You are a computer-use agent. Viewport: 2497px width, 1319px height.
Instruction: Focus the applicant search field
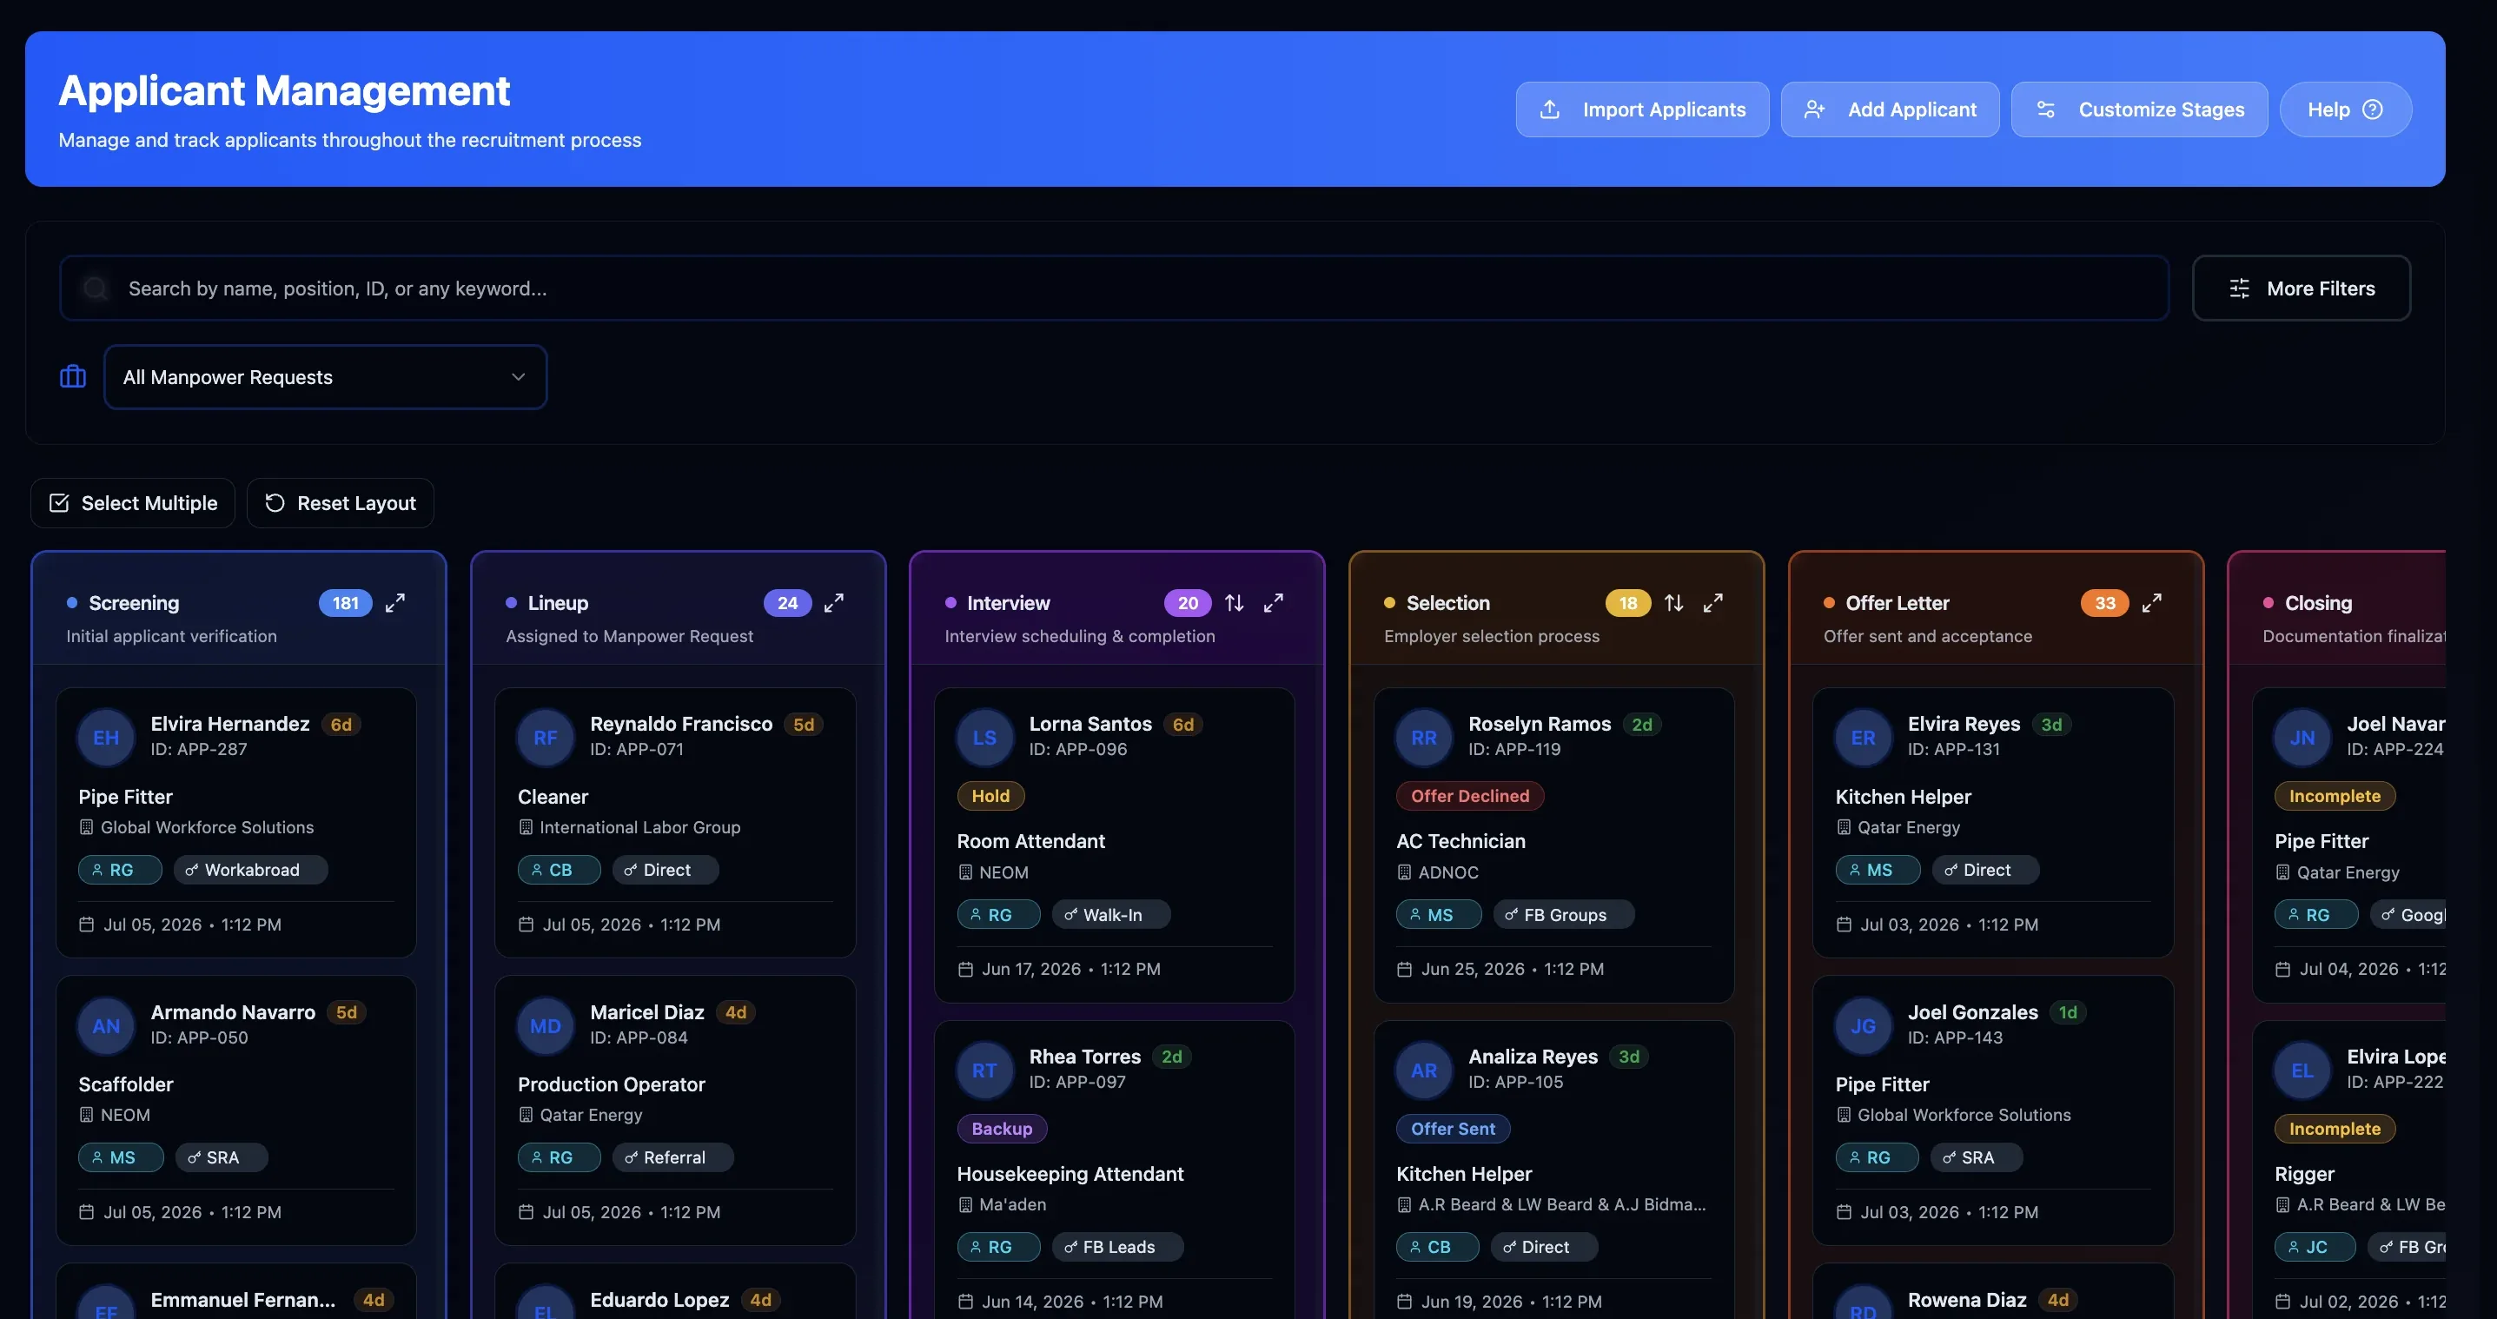1114,288
